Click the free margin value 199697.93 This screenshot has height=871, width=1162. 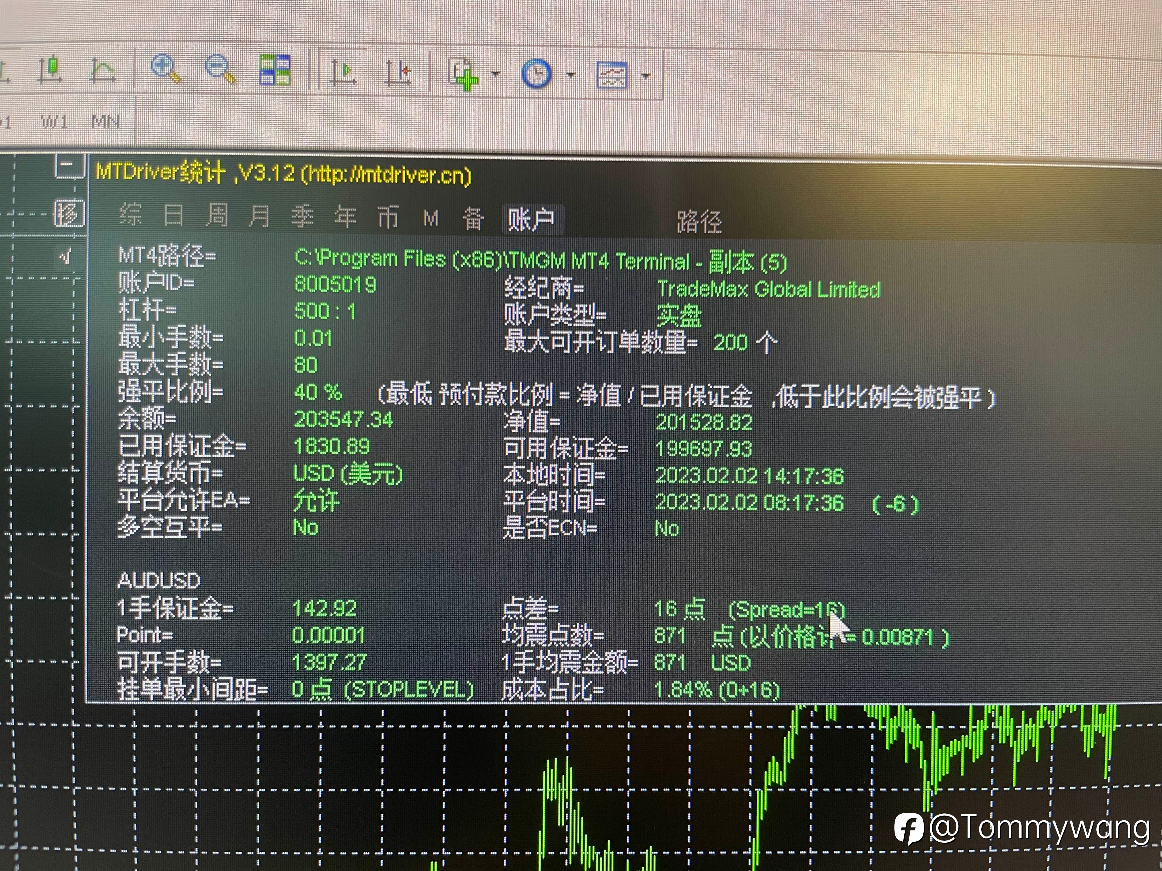click(x=704, y=449)
